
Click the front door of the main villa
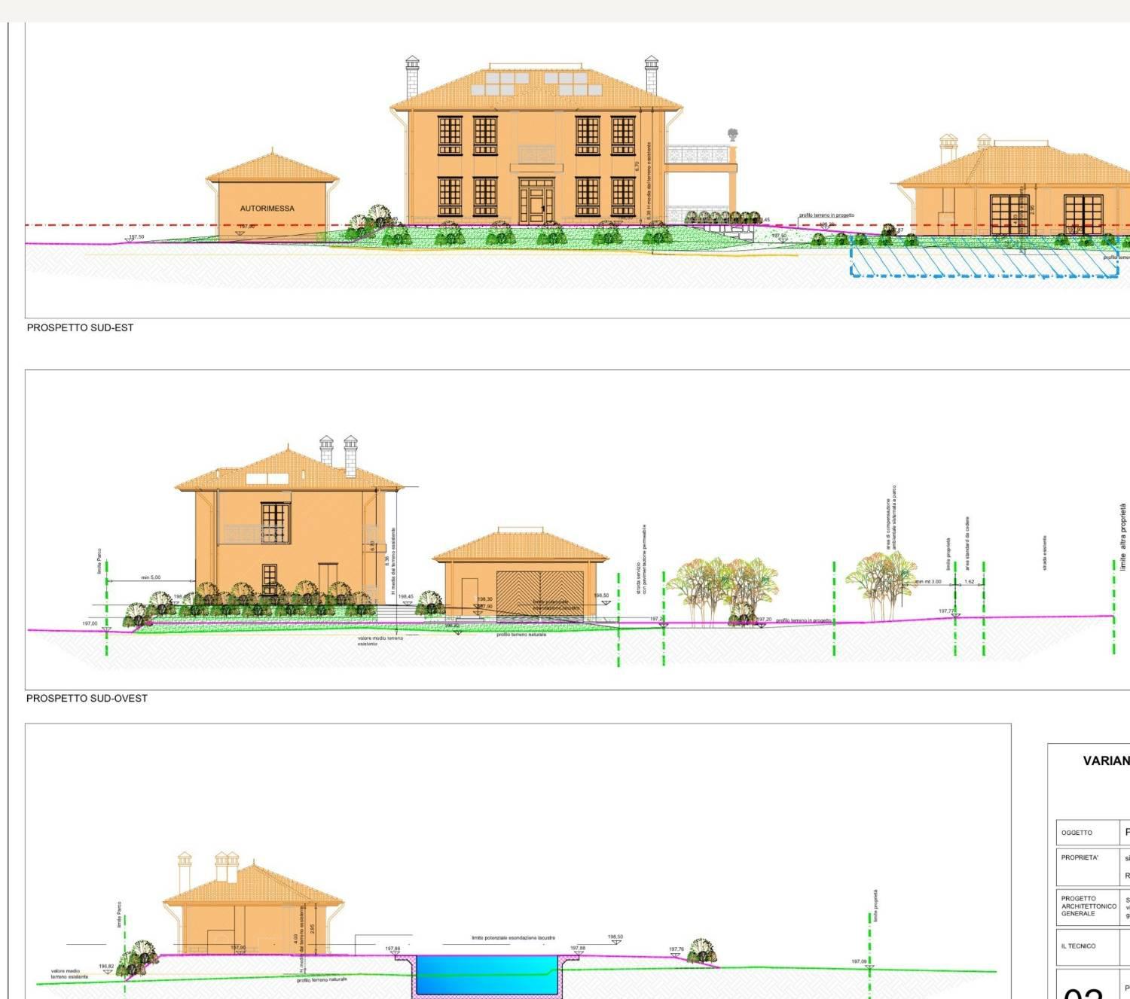536,205
